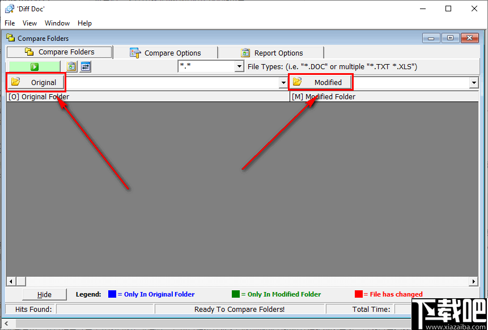Click the Only In Original Folder legend text
Screen dimensions: 488x330
pyautogui.click(x=159, y=294)
